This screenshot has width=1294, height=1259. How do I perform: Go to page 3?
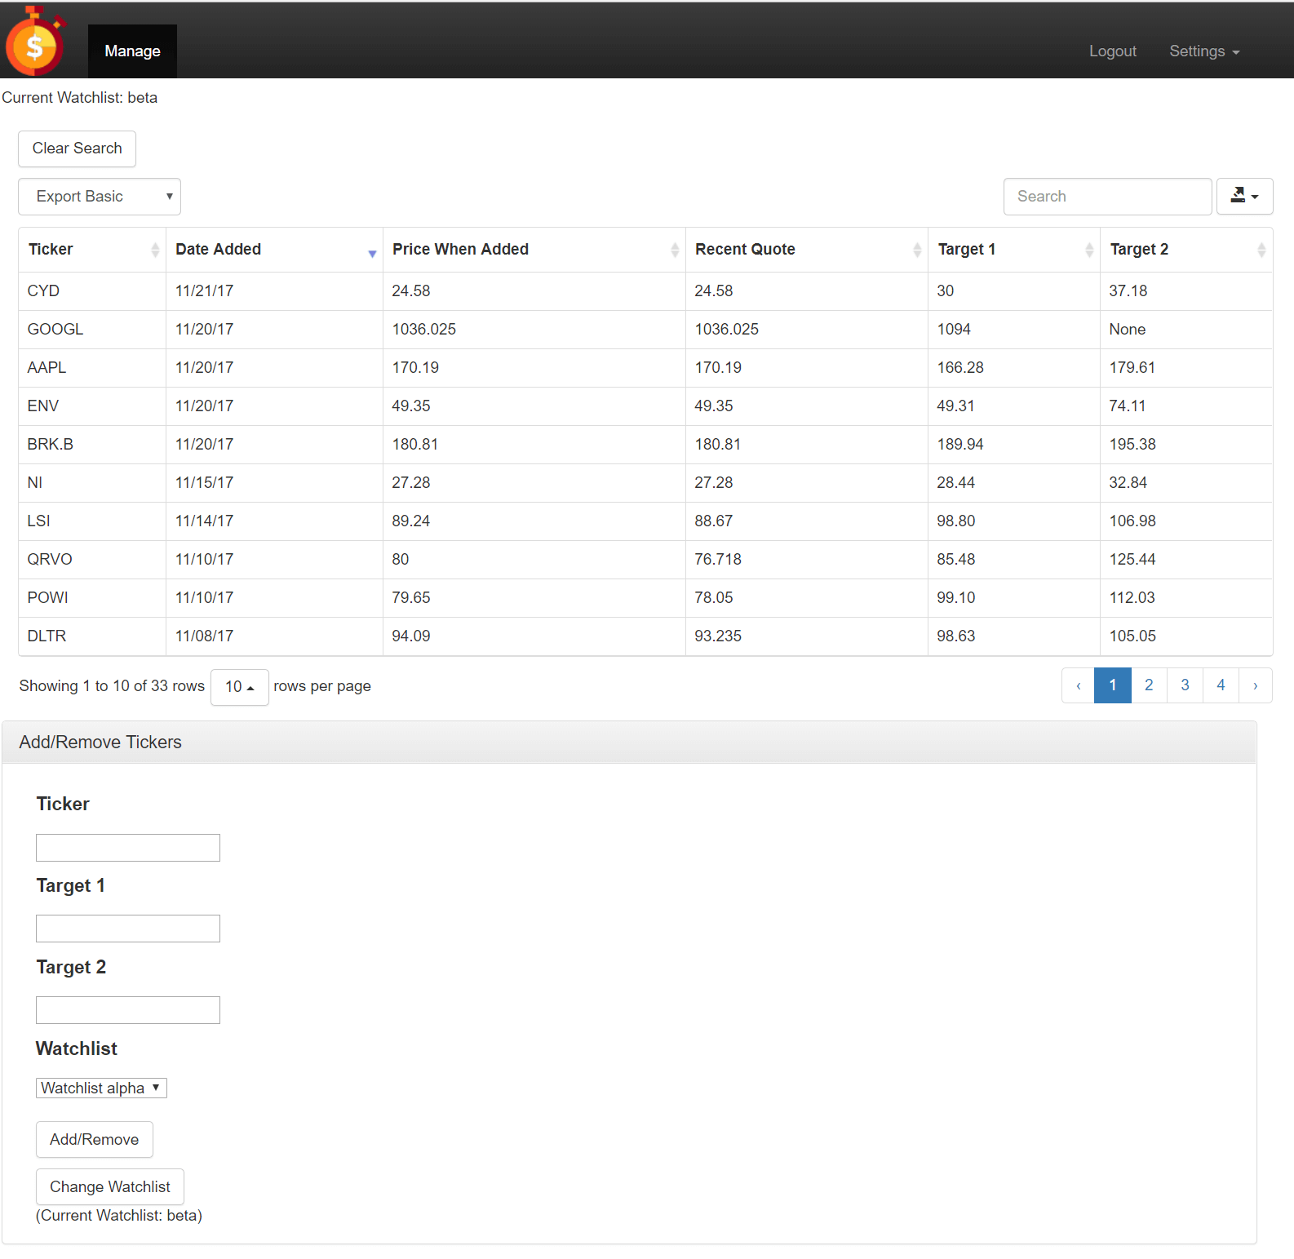pos(1185,685)
